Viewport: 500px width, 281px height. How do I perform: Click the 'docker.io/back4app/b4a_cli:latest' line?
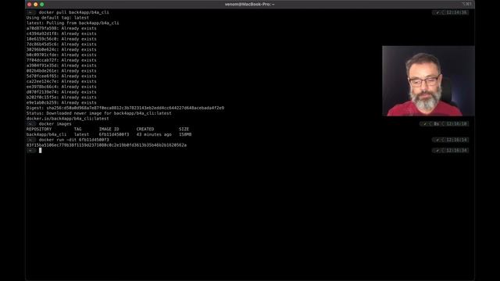point(68,119)
